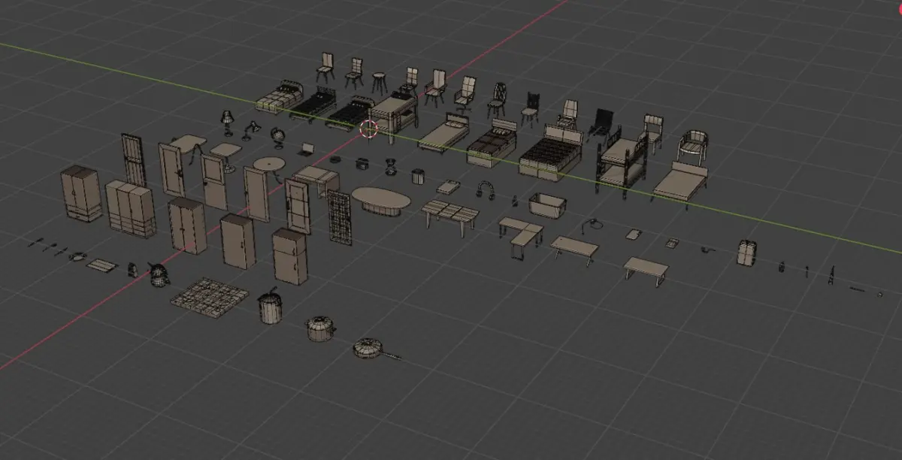Screen dimensions: 902x460
Task: Select the frying pan model
Action: 376,350
